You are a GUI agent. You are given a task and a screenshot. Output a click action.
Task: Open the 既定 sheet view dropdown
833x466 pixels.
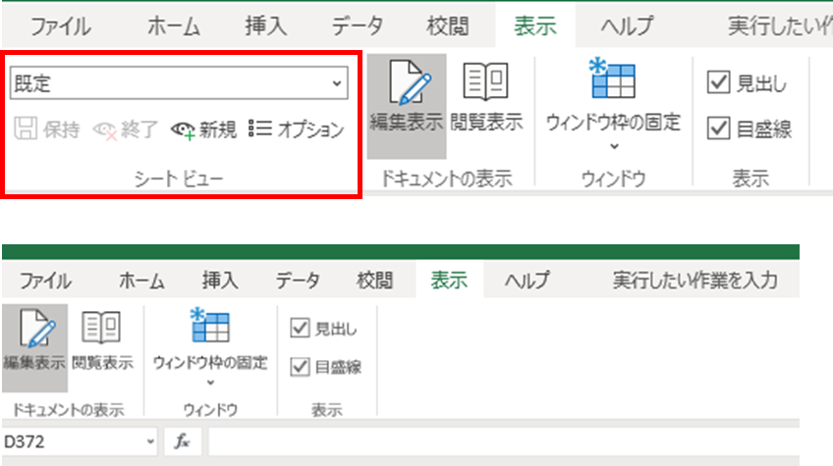(179, 82)
